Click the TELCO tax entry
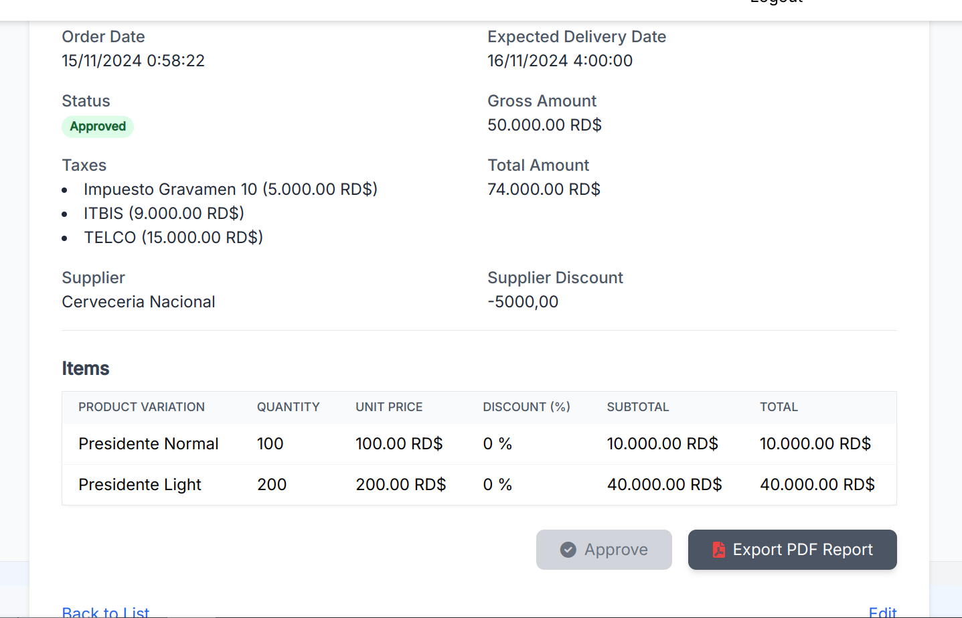 173,238
